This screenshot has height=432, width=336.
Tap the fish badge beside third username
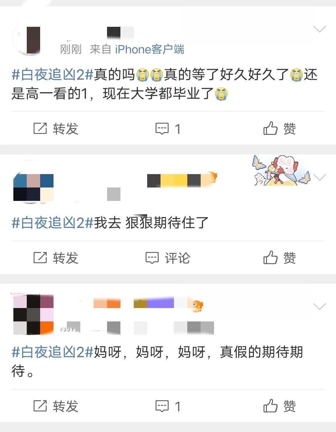(198, 305)
